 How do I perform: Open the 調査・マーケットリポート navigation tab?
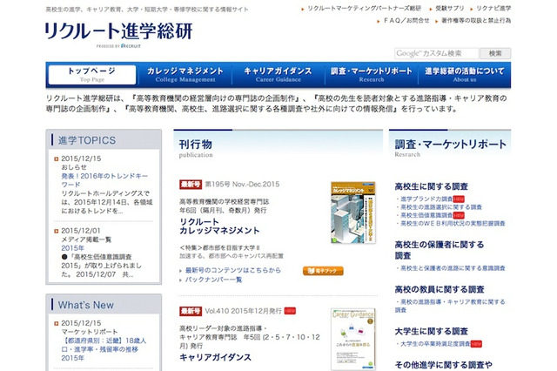(372, 75)
